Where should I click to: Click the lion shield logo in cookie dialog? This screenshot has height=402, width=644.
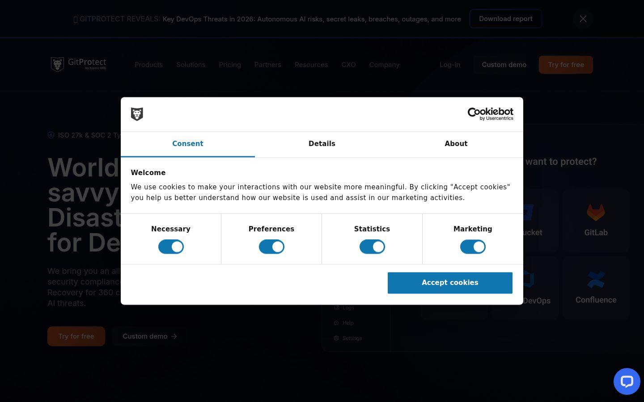pos(137,114)
